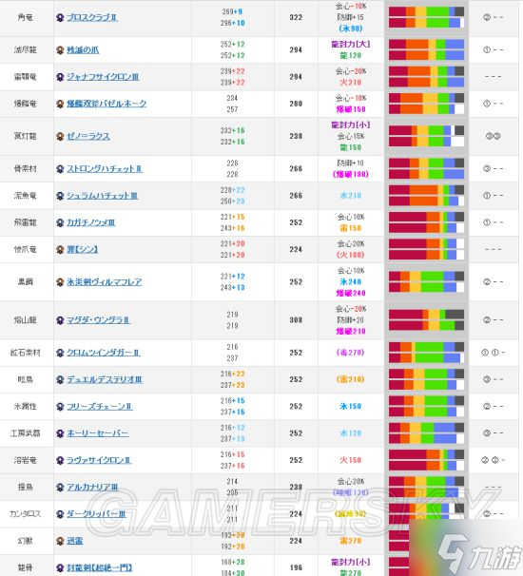Image resolution: width=523 pixels, height=576 pixels.
Task: Open the 迅雷 weapon link
Action: [x=74, y=541]
